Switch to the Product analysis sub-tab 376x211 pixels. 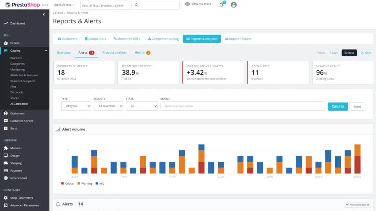click(115, 53)
